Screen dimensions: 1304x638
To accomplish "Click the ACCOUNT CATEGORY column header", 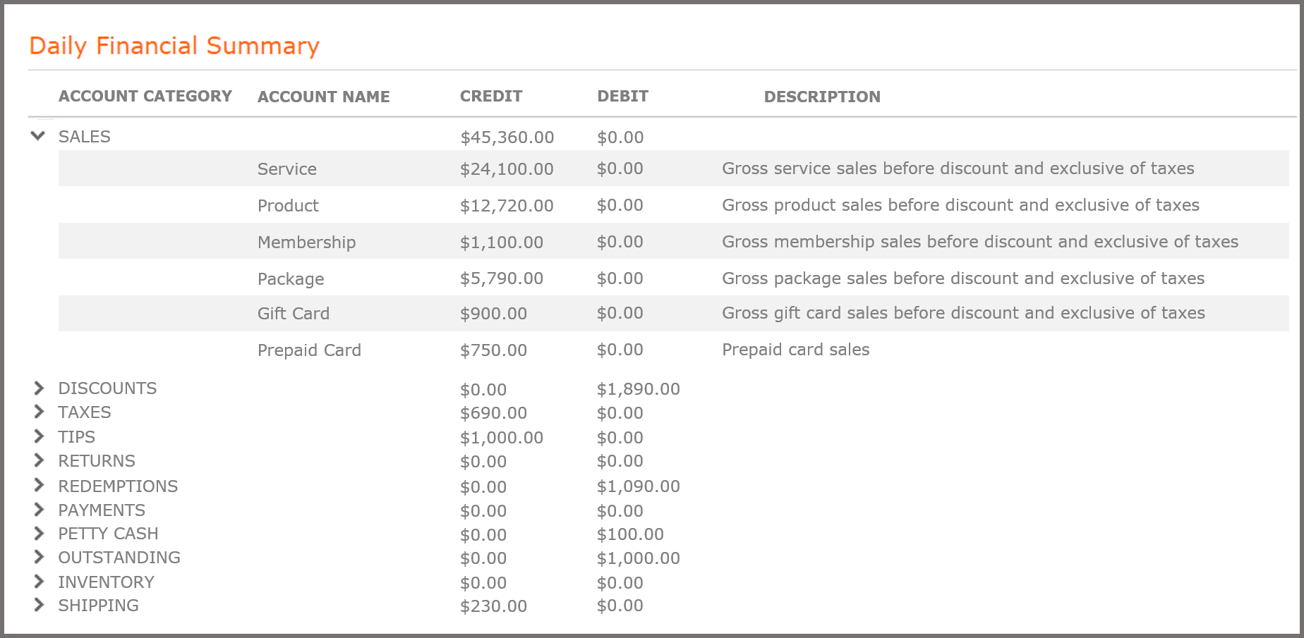I will [x=145, y=96].
